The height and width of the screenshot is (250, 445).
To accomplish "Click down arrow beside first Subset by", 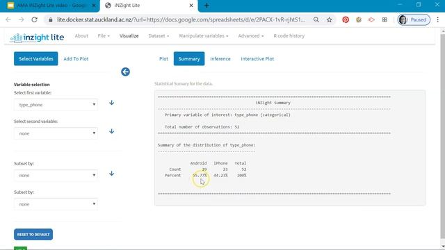I will (111, 173).
